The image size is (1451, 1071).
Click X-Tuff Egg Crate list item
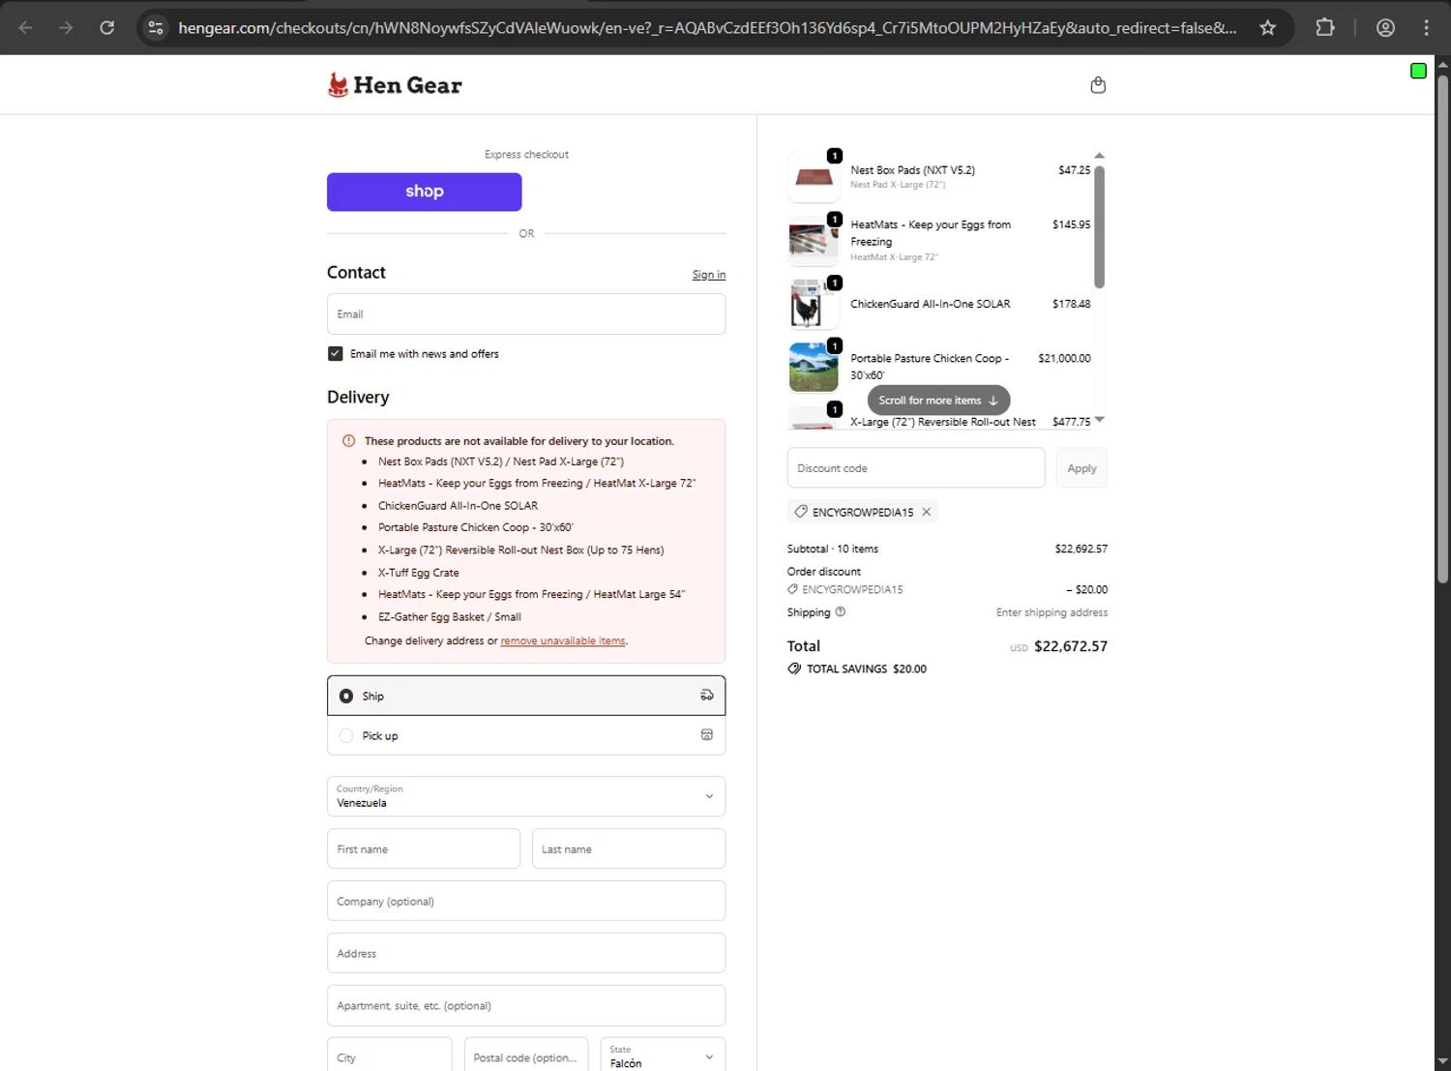(419, 573)
